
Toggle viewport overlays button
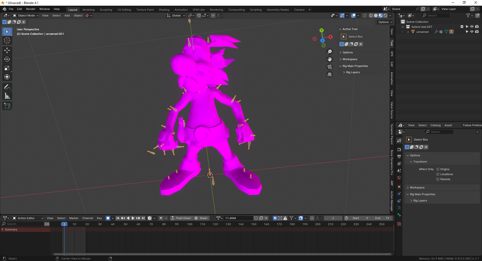tap(354, 15)
